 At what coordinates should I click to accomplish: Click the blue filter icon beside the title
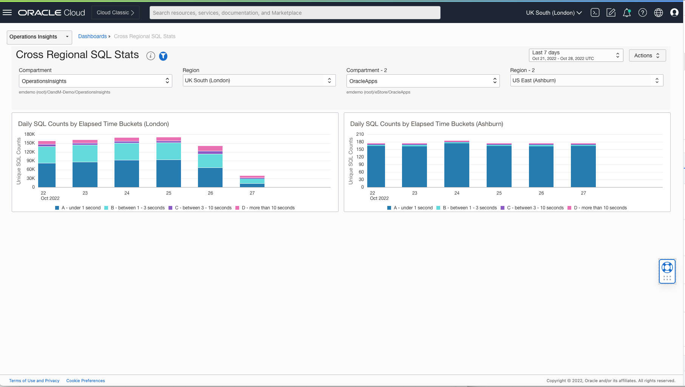[x=163, y=56]
